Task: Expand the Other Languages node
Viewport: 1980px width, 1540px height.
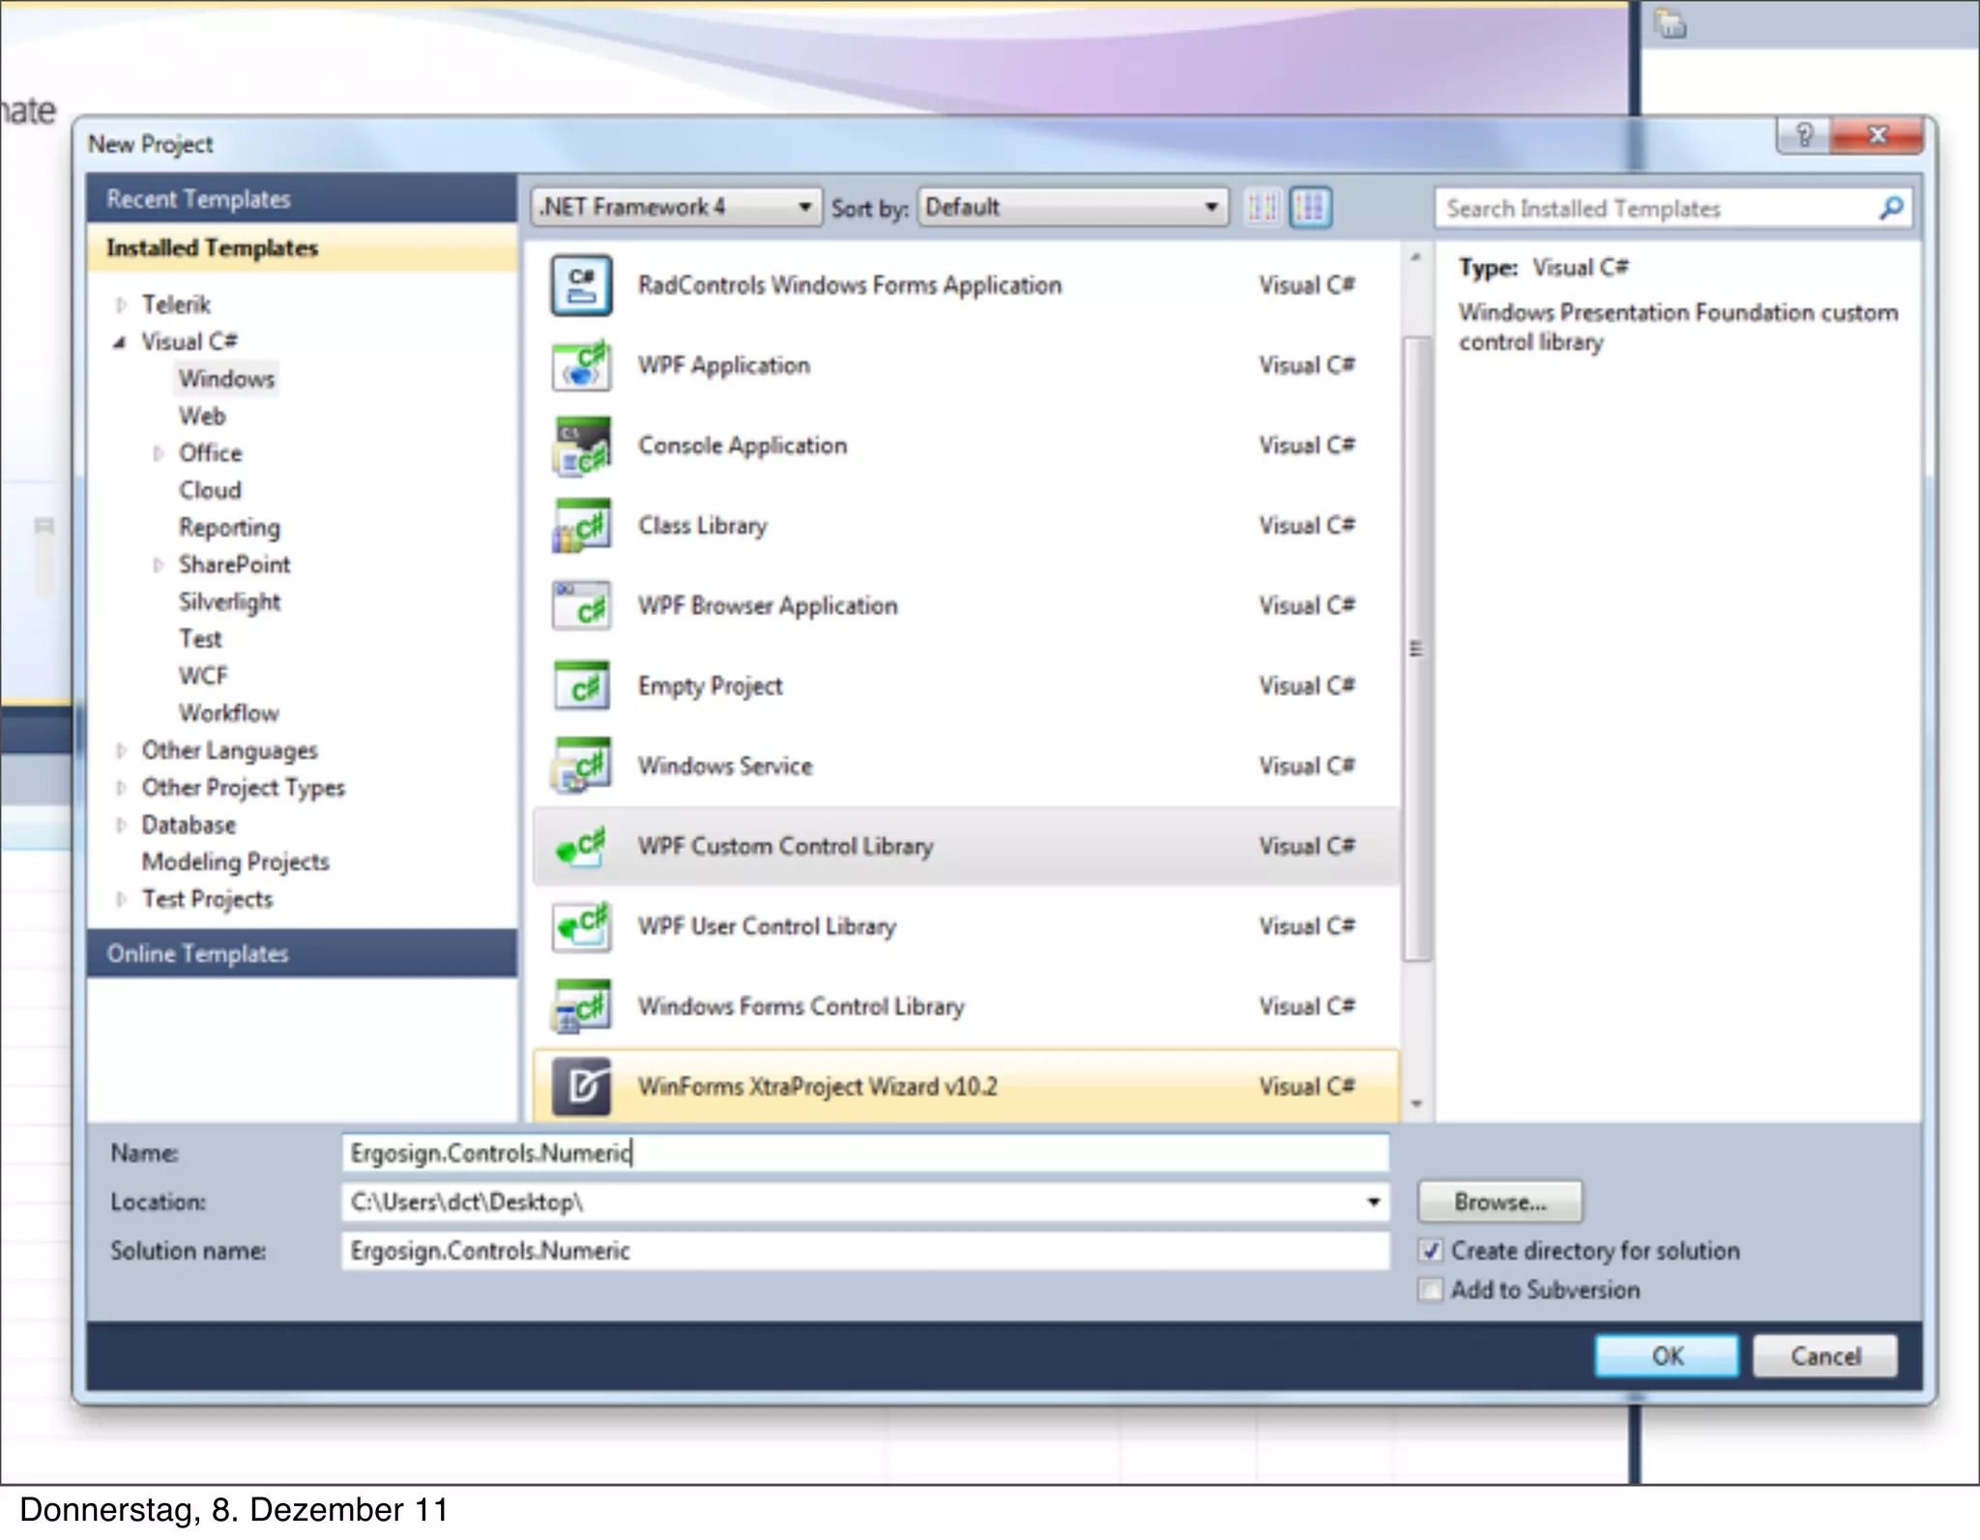Action: pos(121,751)
